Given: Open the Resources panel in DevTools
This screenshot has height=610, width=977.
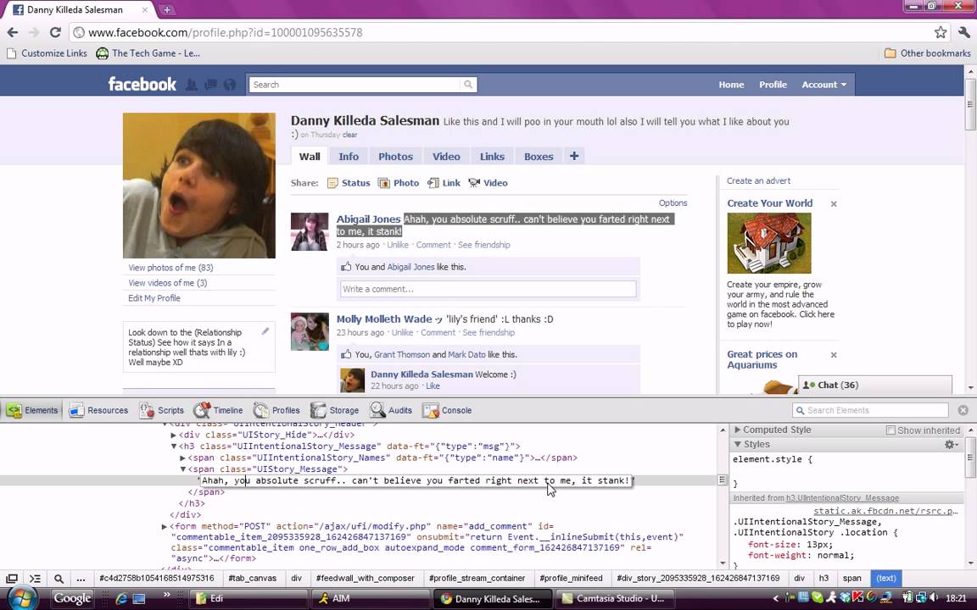Looking at the screenshot, I should tap(98, 410).
